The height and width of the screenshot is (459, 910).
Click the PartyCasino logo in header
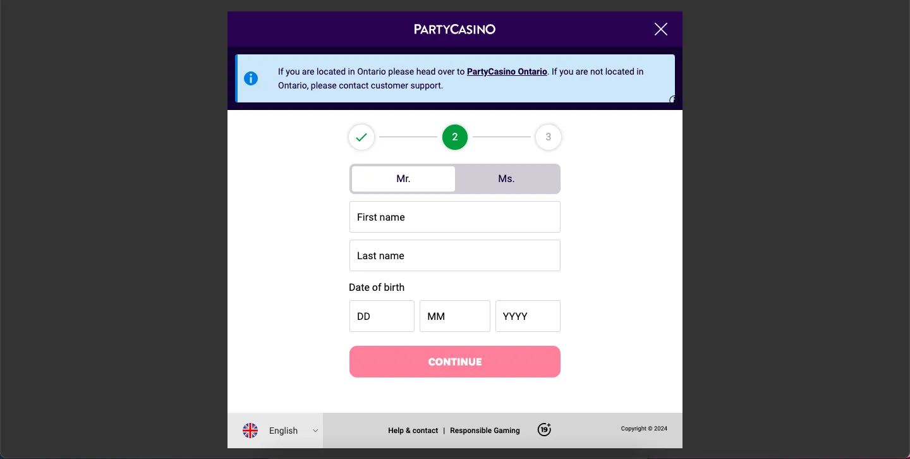[454, 29]
